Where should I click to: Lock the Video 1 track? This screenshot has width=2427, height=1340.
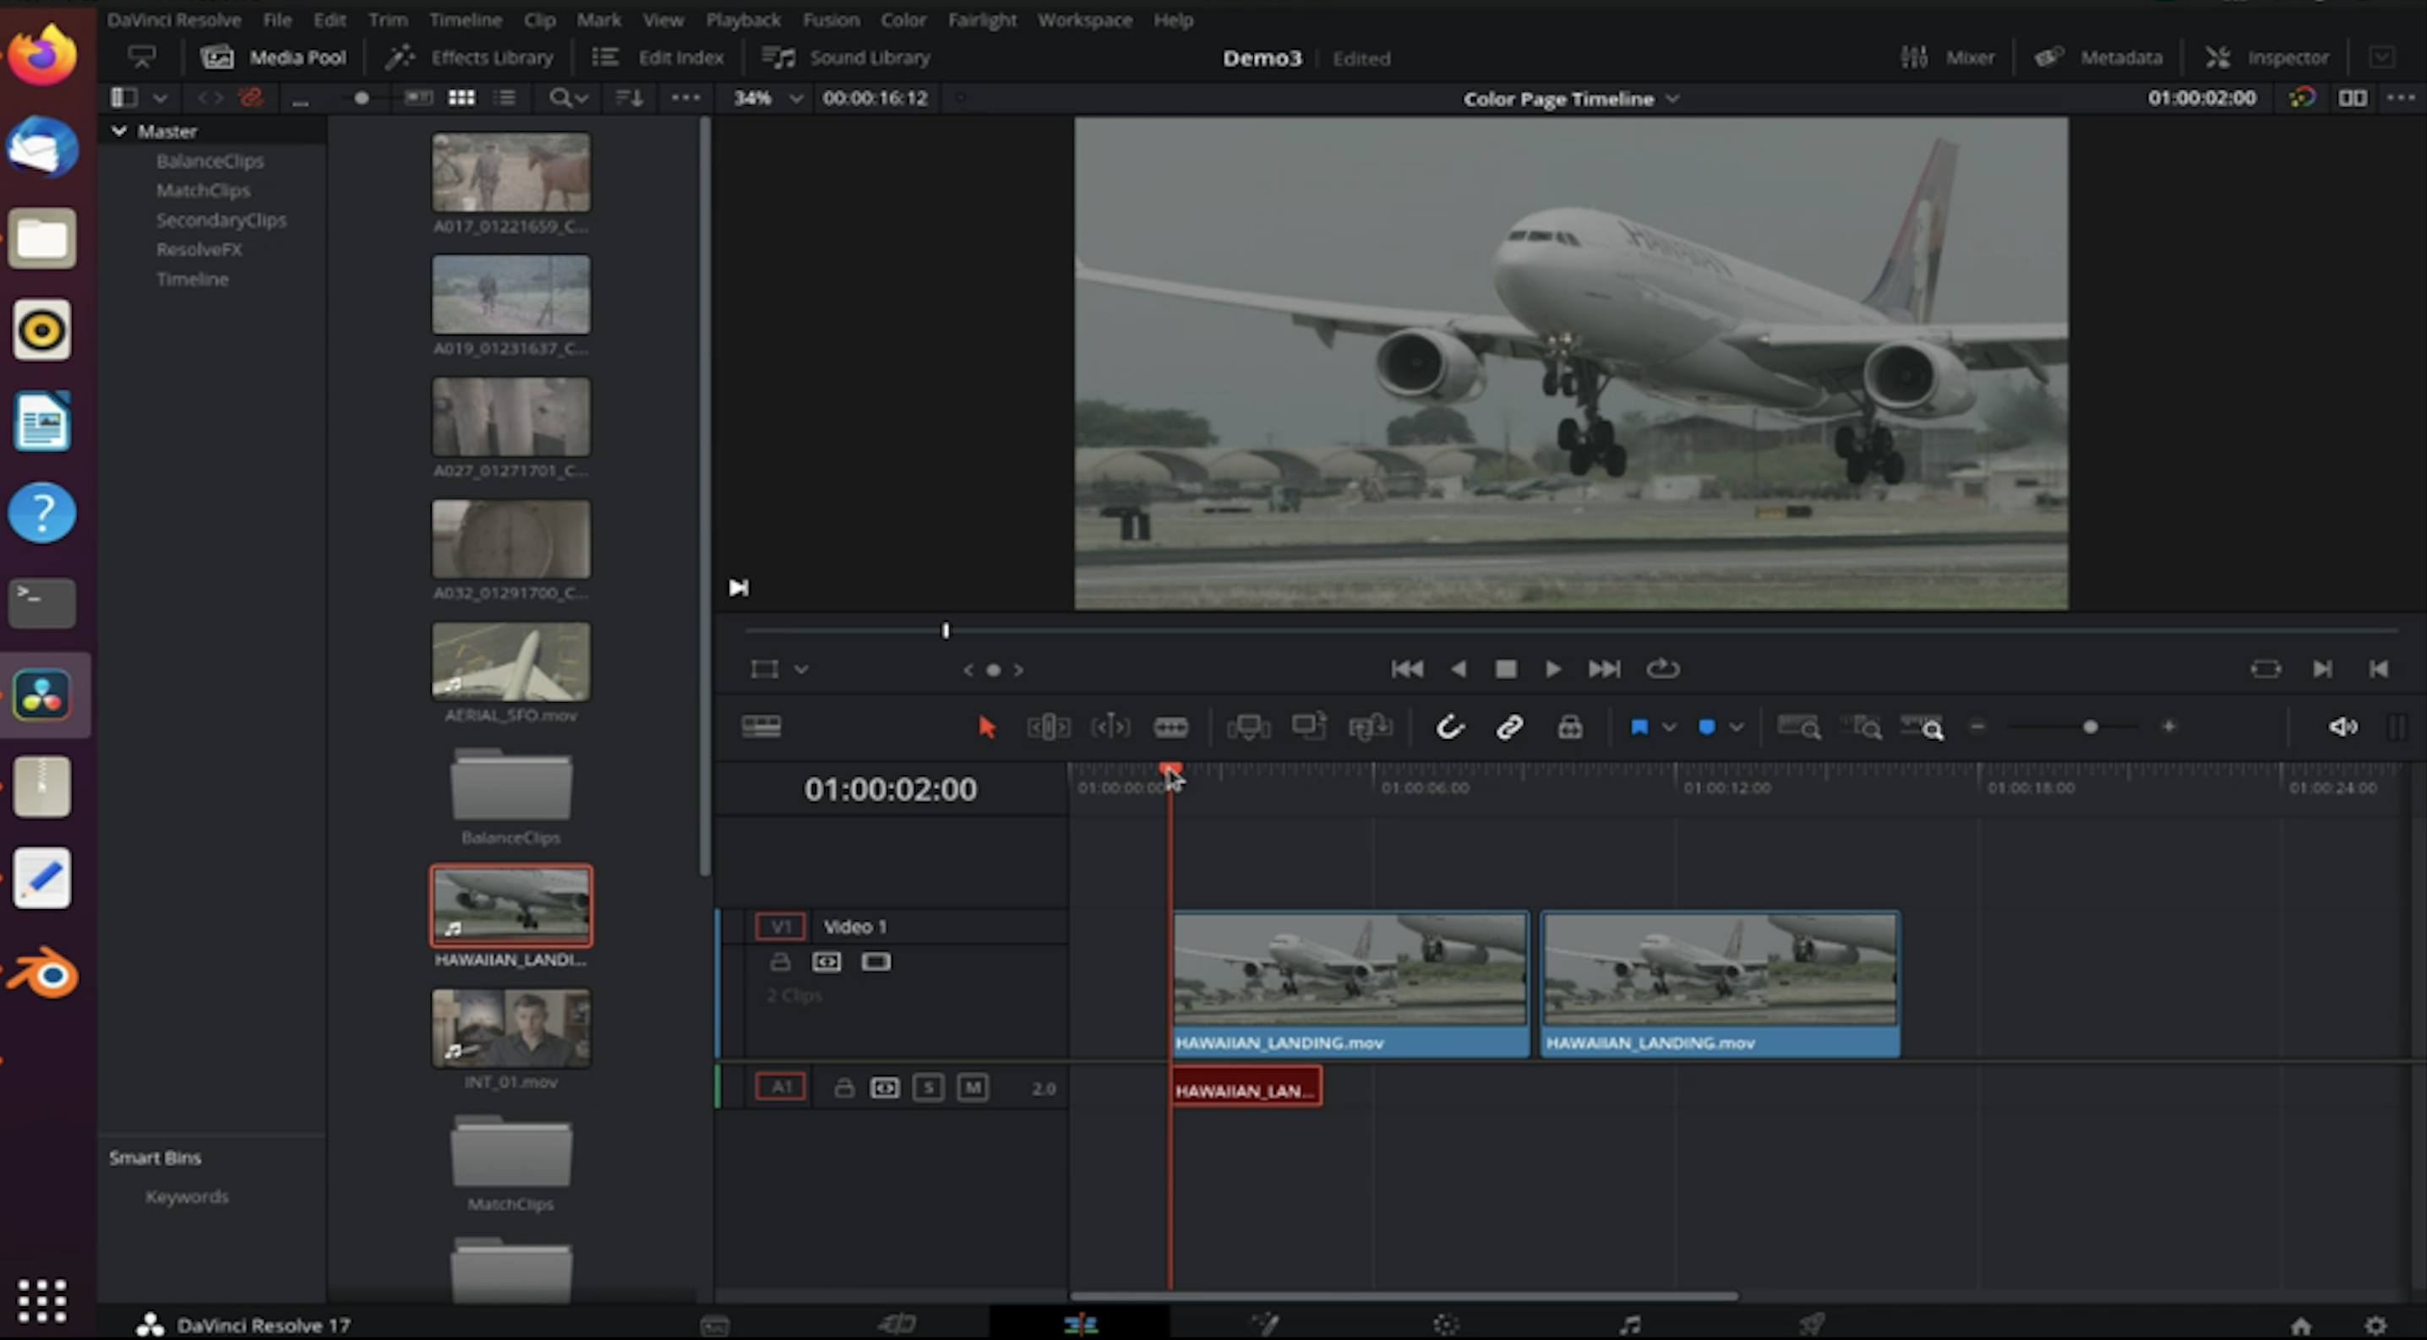[x=780, y=961]
